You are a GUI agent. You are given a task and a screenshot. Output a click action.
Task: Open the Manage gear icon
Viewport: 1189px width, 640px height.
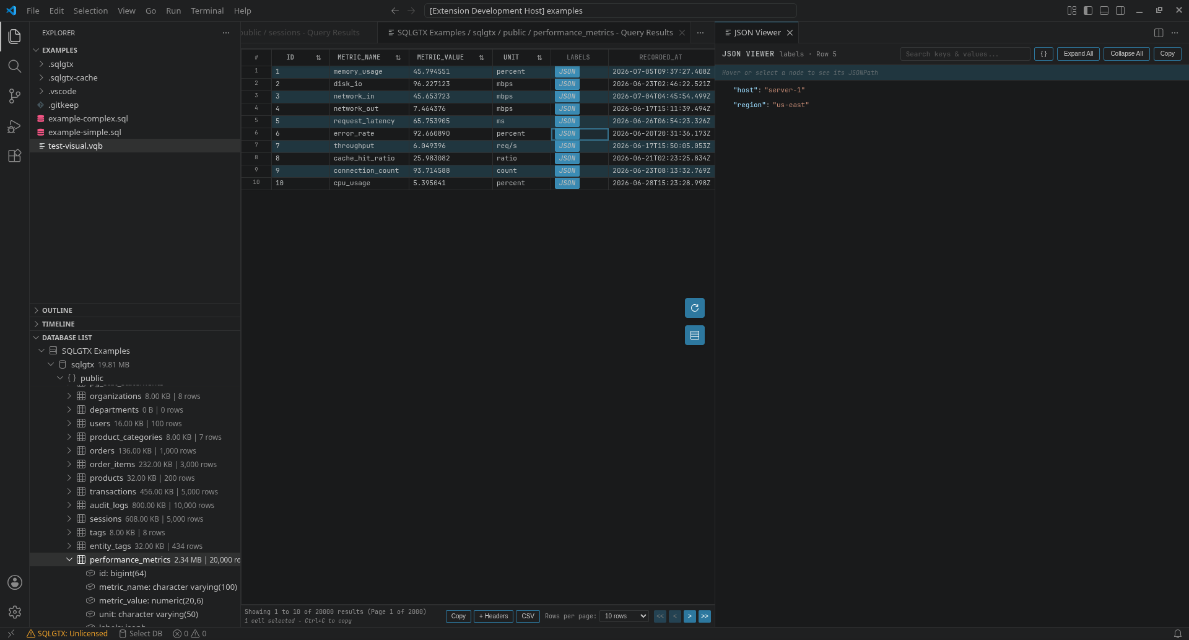click(x=15, y=612)
